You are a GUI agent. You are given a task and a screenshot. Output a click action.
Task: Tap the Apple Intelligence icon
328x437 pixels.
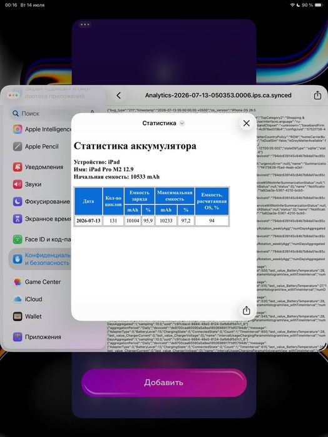(x=18, y=129)
